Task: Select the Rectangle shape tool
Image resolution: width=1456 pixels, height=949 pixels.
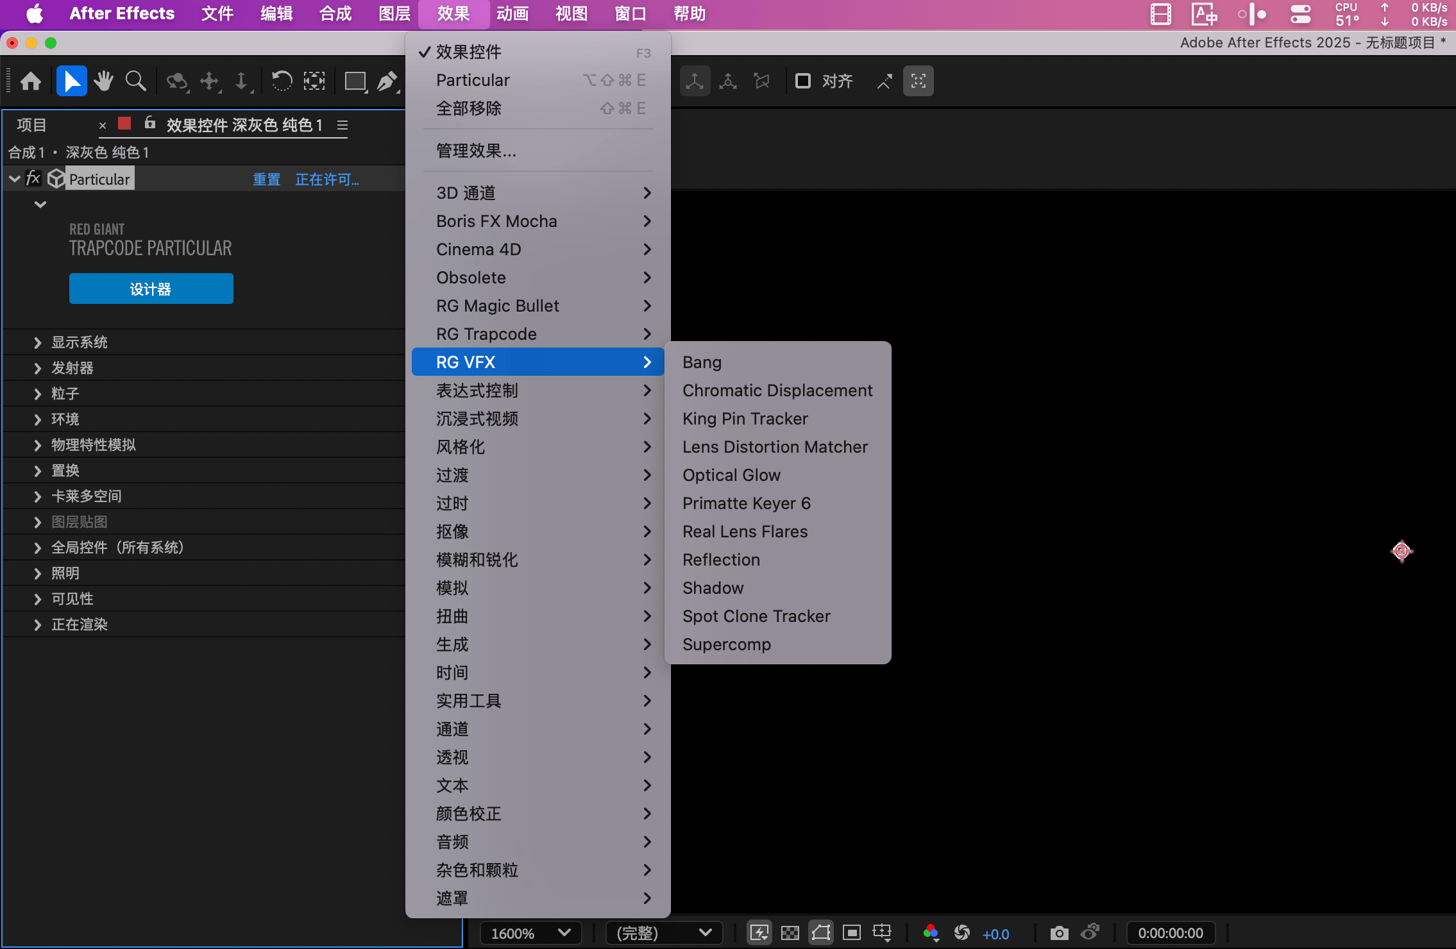Action: (355, 81)
